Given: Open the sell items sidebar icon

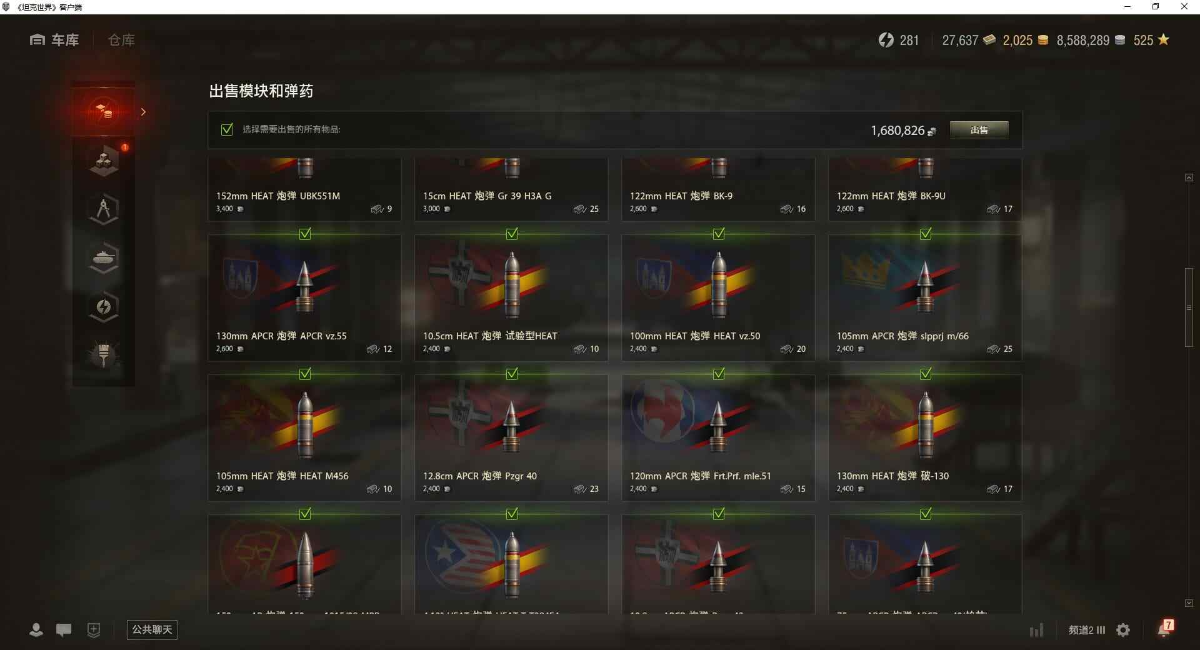Looking at the screenshot, I should (x=104, y=112).
